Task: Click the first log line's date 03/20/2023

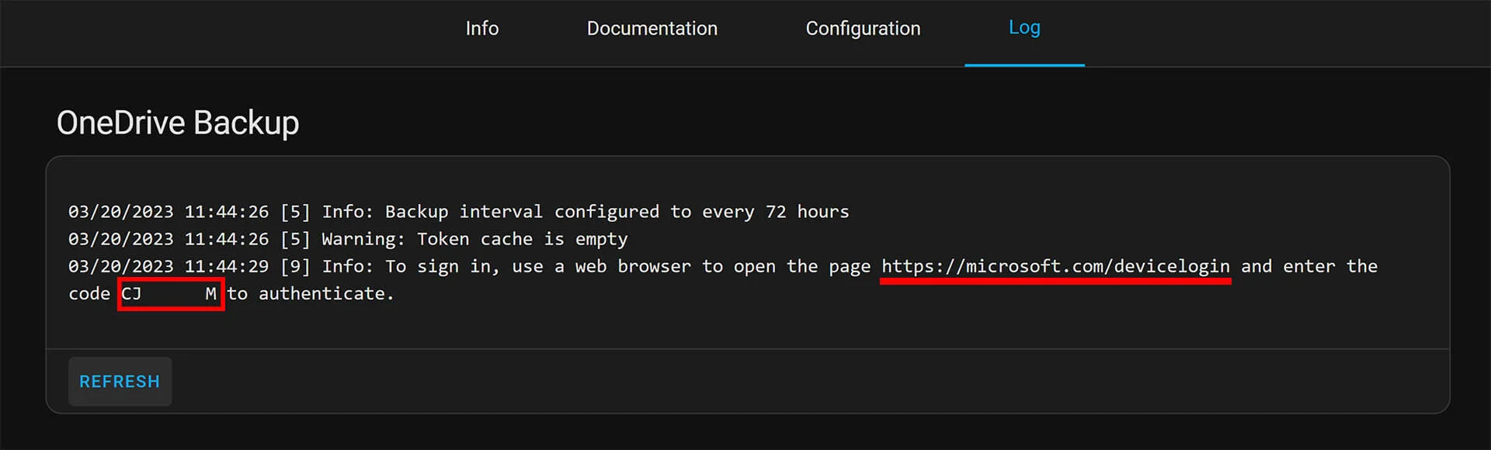Action: tap(120, 212)
